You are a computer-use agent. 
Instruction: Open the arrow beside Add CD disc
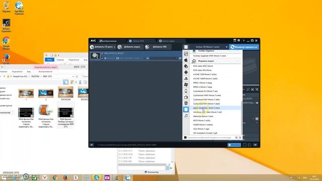pos(115,47)
